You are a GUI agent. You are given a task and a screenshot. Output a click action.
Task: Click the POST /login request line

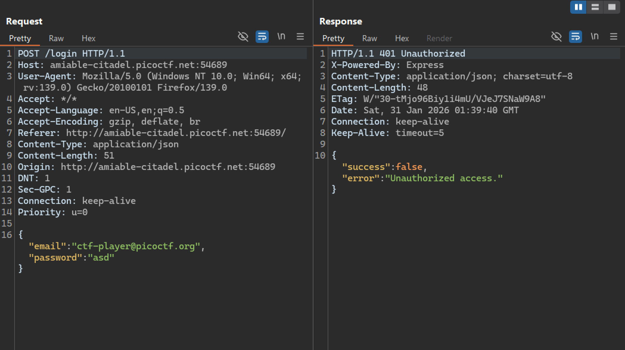tap(71, 54)
